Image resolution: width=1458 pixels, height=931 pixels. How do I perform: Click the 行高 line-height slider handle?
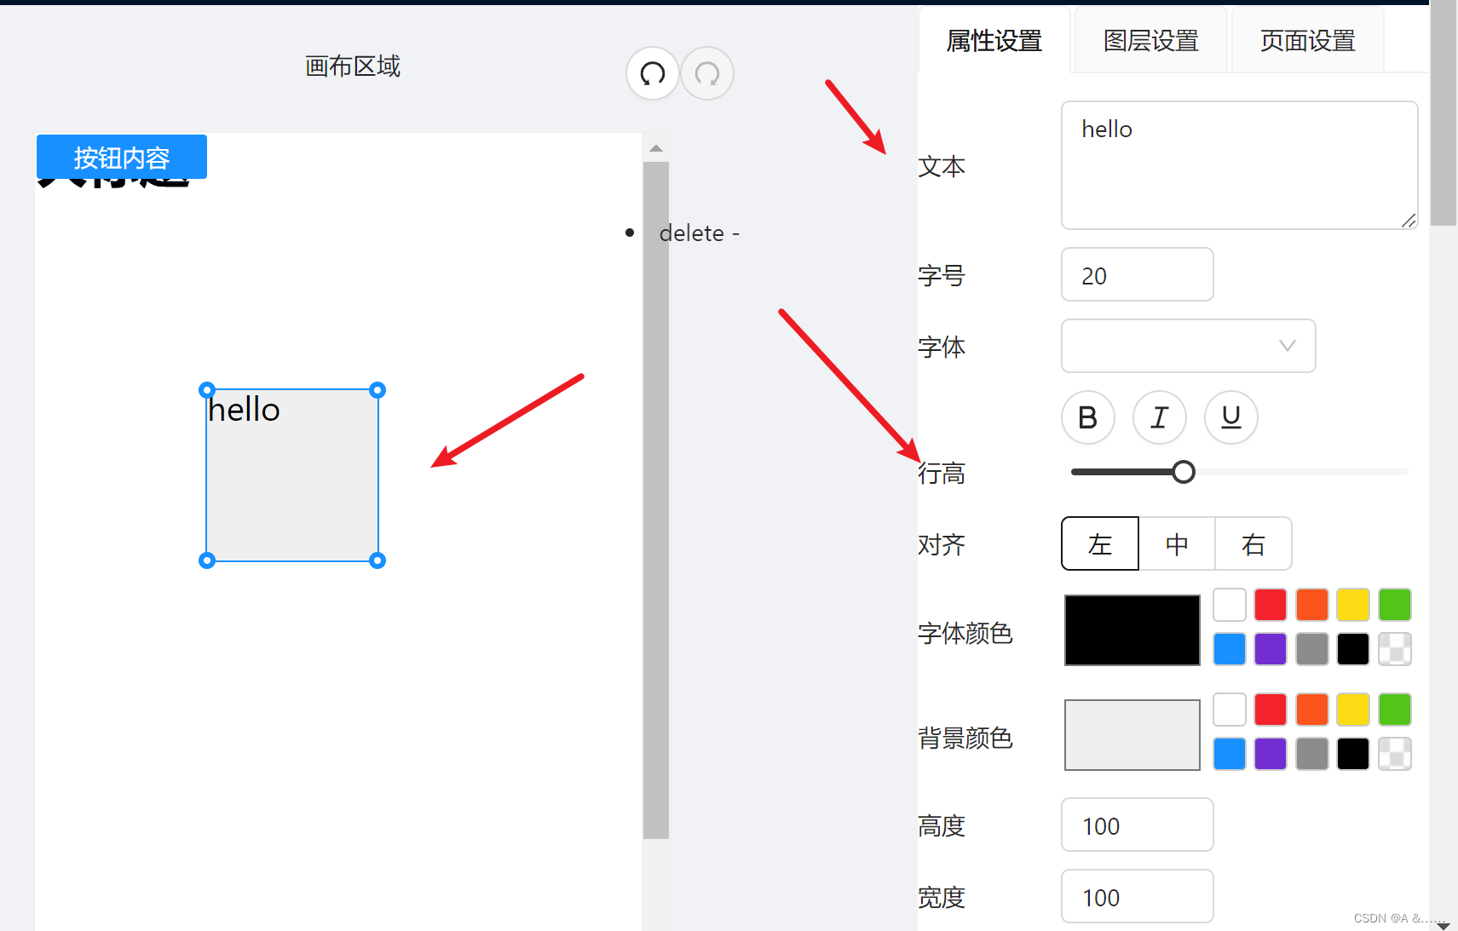pyautogui.click(x=1184, y=472)
